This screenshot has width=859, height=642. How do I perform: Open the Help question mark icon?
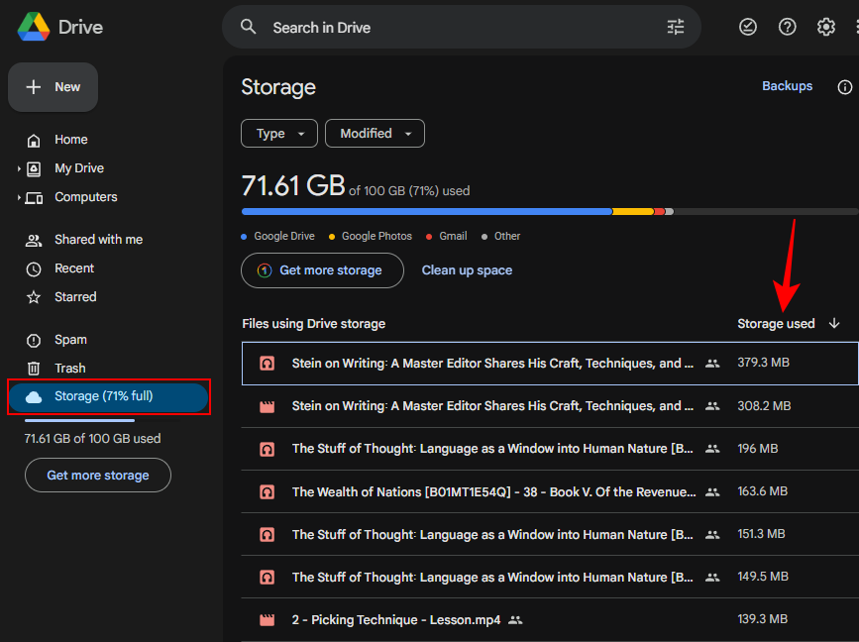pyautogui.click(x=787, y=27)
